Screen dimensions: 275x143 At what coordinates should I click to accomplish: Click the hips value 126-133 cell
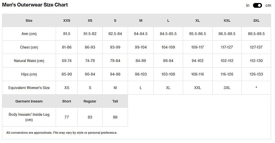pyautogui.click(x=256, y=74)
